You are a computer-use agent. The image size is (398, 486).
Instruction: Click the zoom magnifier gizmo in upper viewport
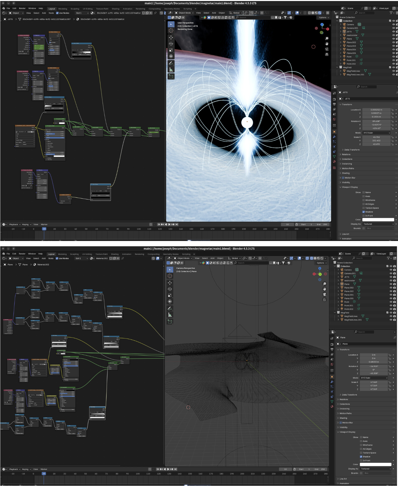tap(327, 39)
